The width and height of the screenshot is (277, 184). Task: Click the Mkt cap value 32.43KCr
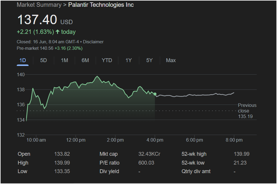149,154
